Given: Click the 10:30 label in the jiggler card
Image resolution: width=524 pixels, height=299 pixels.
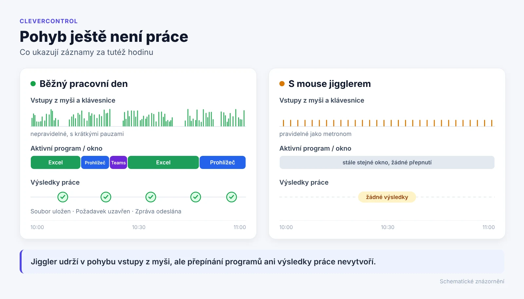Looking at the screenshot, I should coord(387,227).
